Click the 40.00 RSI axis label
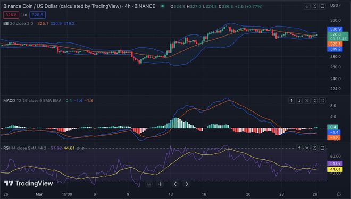The height and width of the screenshot is (199, 351). pos(336,174)
